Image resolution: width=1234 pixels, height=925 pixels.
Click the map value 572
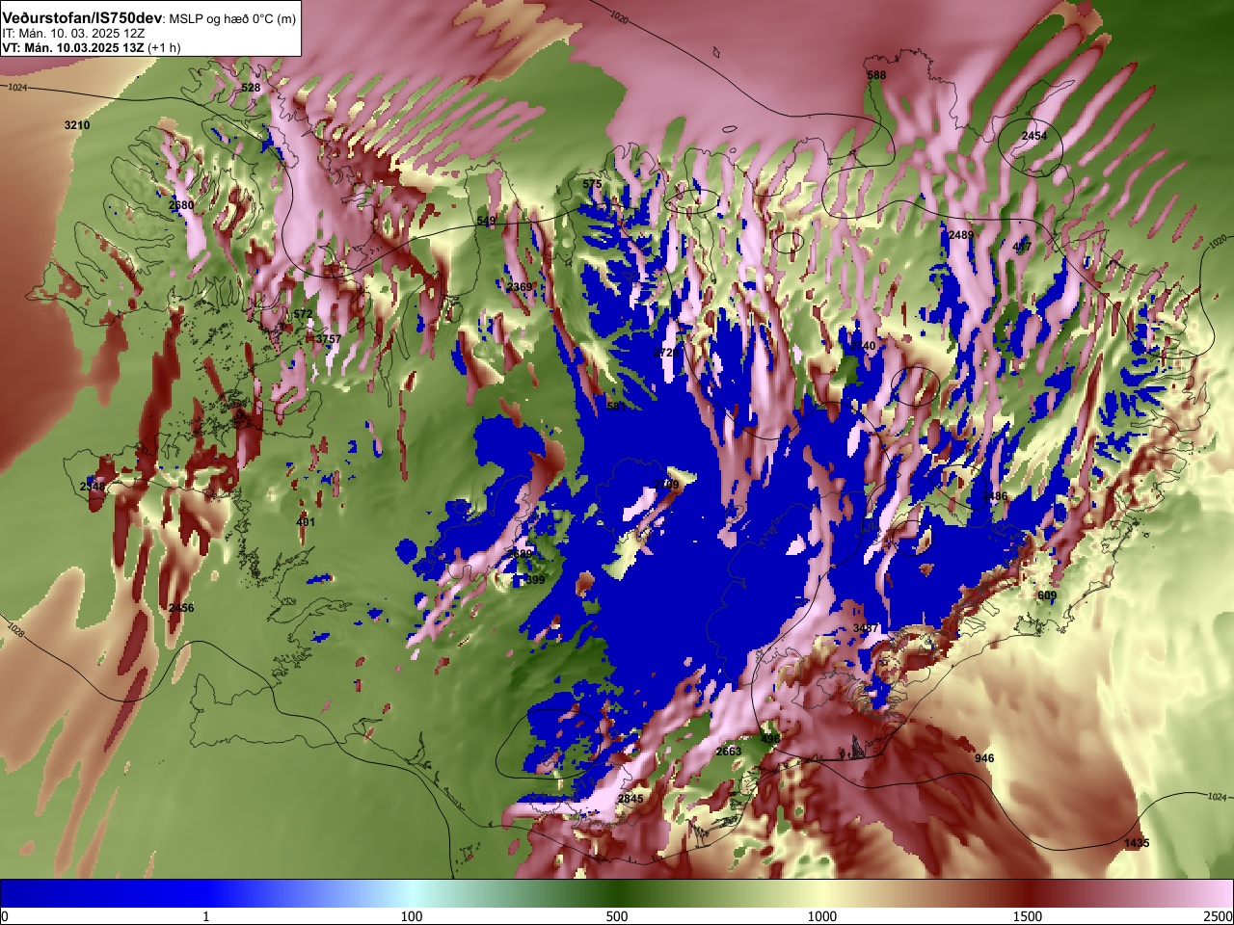303,314
